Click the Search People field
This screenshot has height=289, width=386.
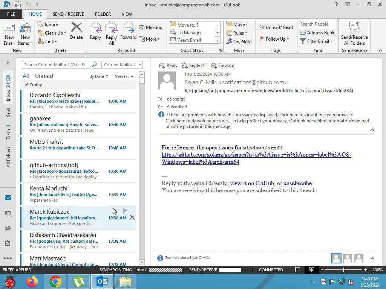point(317,24)
